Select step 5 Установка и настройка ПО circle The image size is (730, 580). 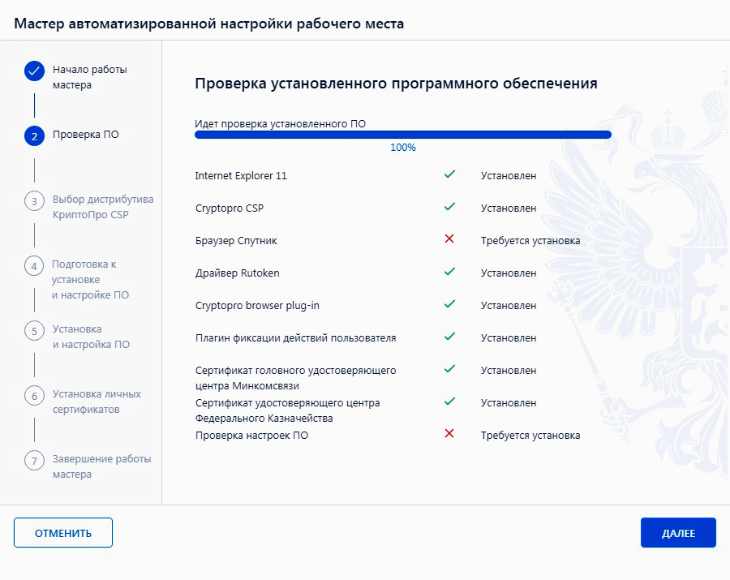tap(33, 330)
